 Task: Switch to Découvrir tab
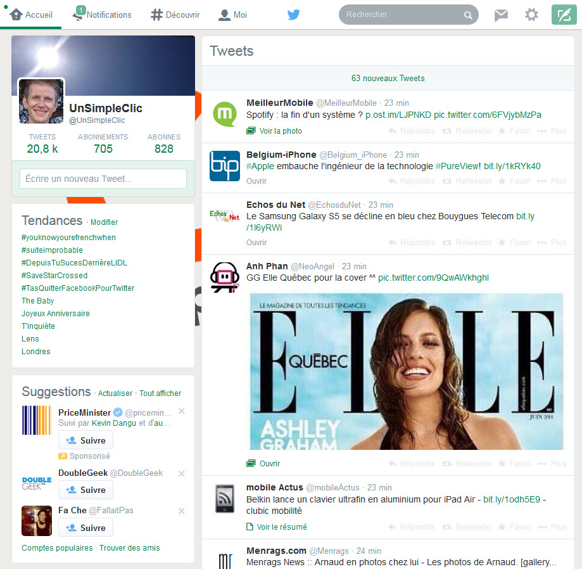click(x=175, y=15)
